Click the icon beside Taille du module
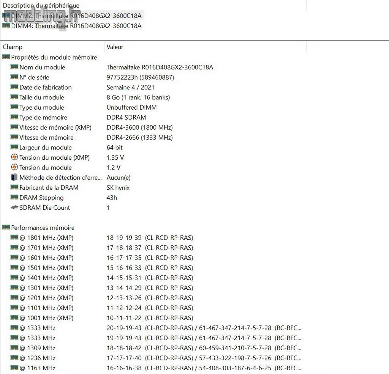 (14, 97)
